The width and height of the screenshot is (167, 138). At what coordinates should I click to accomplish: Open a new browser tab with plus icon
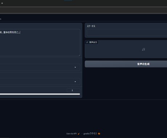tap(2, 3)
